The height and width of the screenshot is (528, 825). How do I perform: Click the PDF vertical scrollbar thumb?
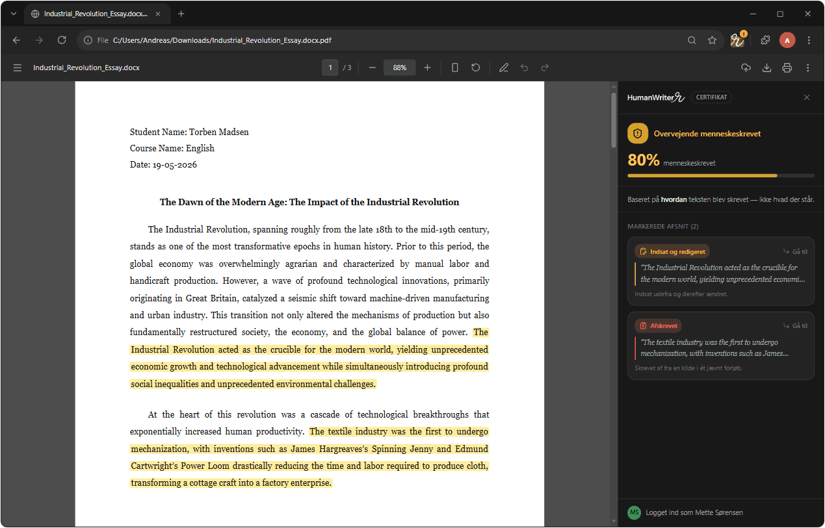[613, 120]
